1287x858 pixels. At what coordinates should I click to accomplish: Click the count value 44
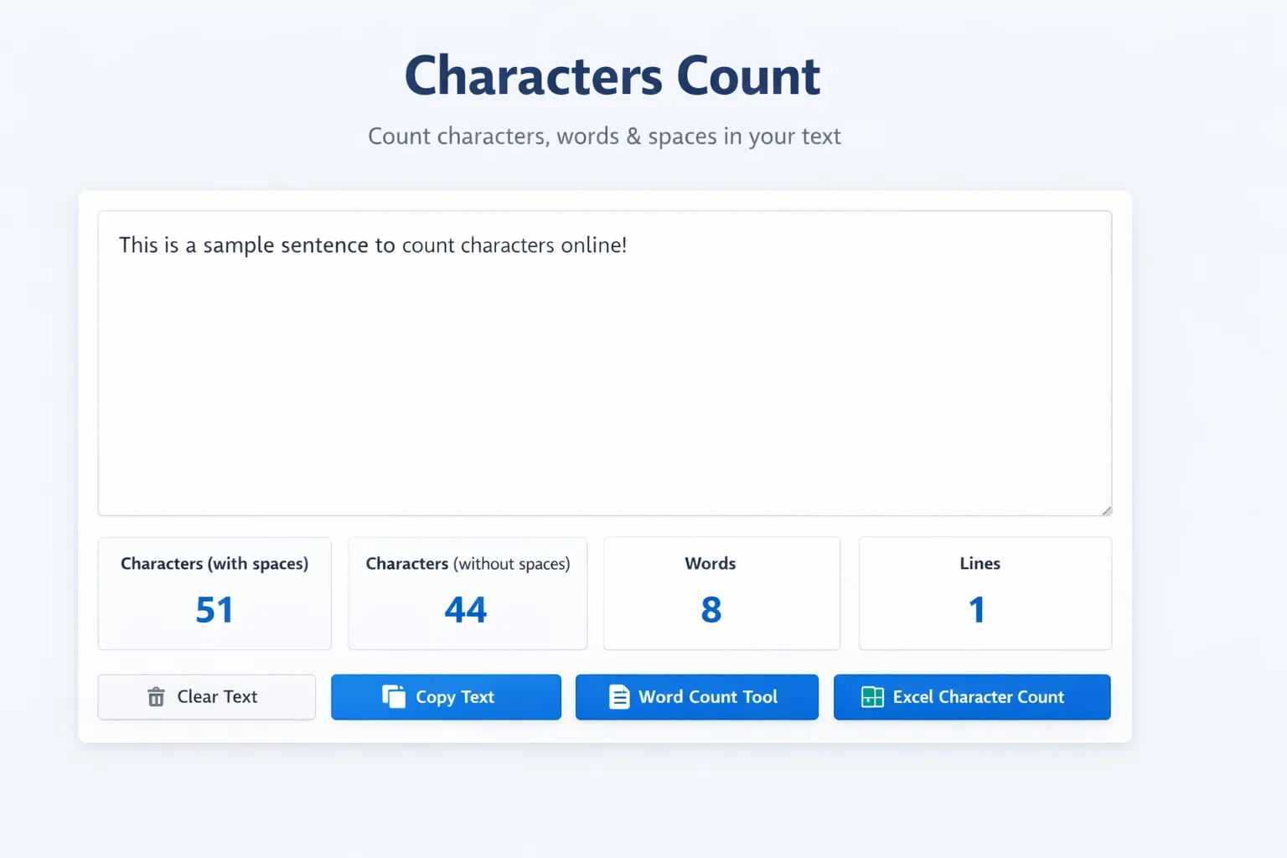click(x=467, y=609)
